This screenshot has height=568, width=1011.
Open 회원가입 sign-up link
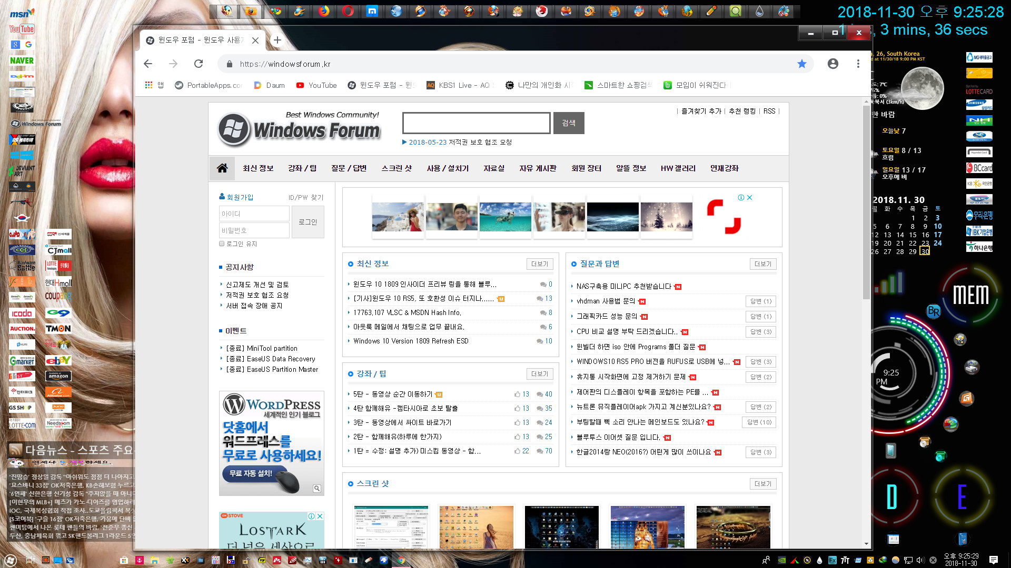click(236, 197)
